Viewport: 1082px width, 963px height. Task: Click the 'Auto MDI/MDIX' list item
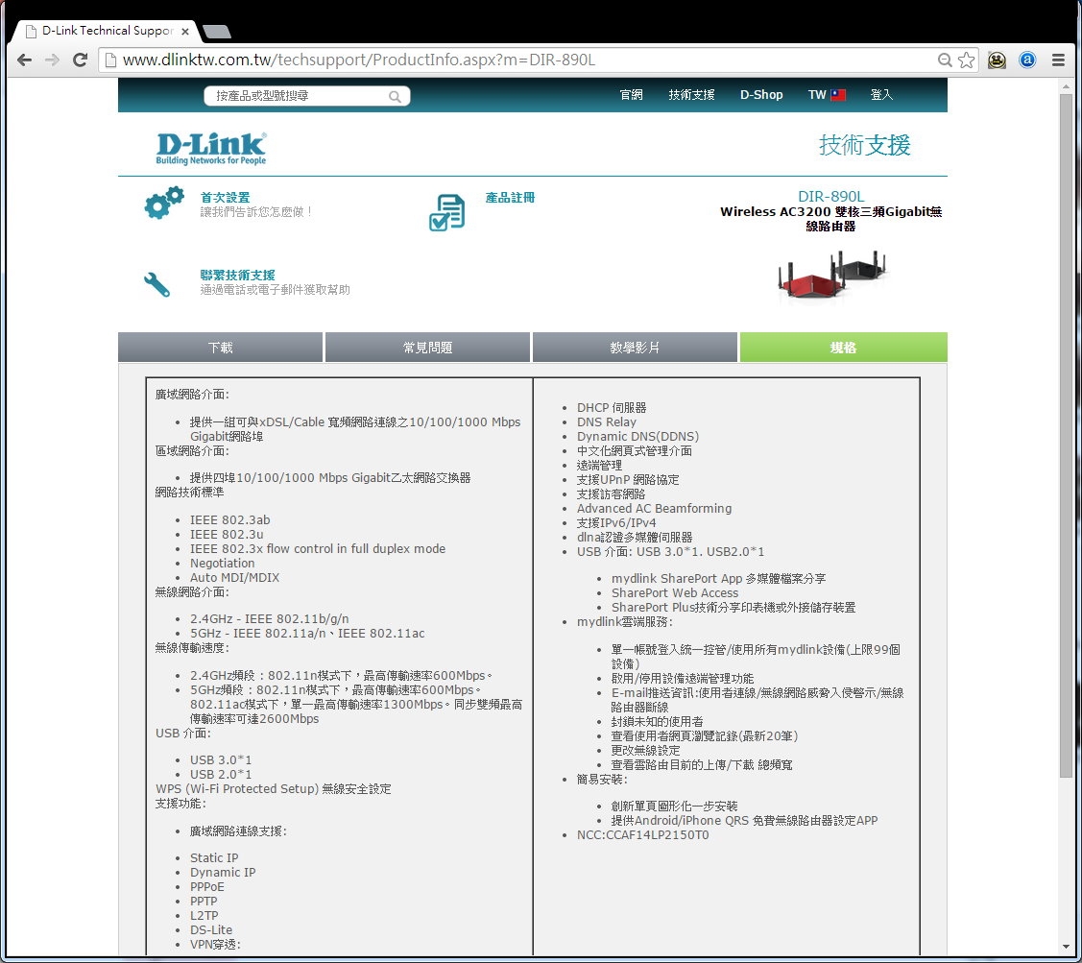tap(234, 577)
